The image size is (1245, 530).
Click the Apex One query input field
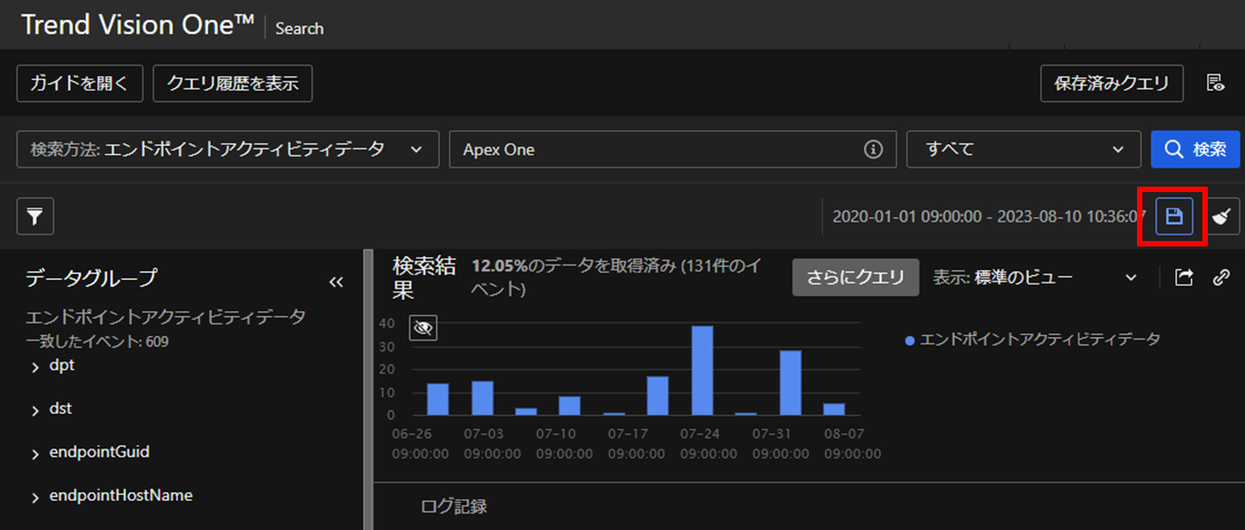[x=672, y=149]
